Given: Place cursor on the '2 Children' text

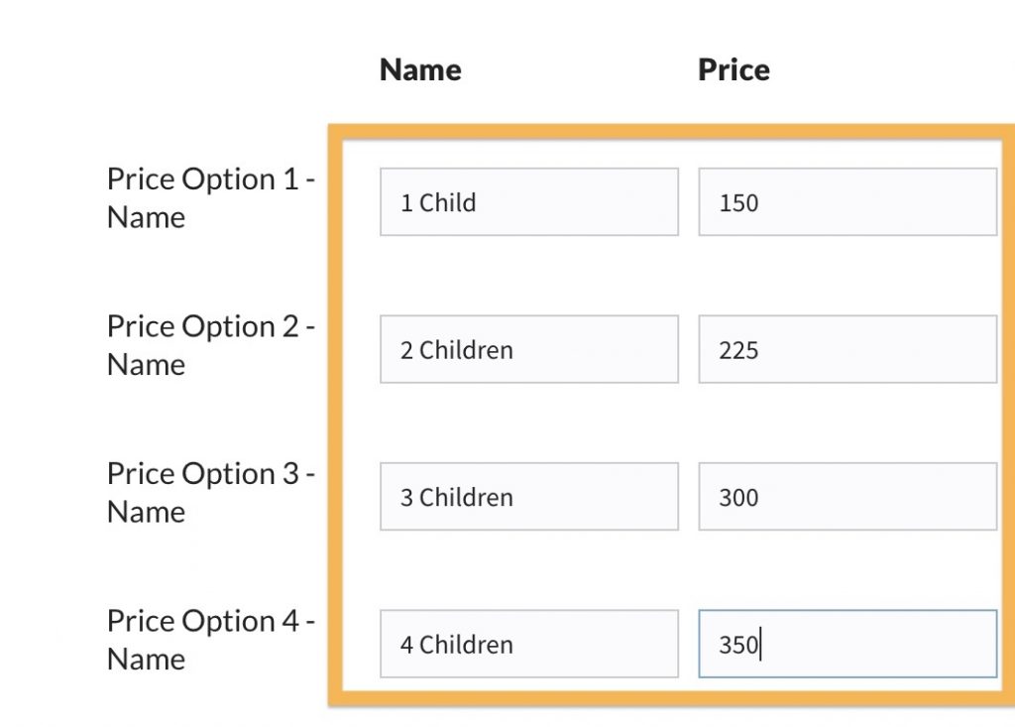Looking at the screenshot, I should (x=457, y=350).
